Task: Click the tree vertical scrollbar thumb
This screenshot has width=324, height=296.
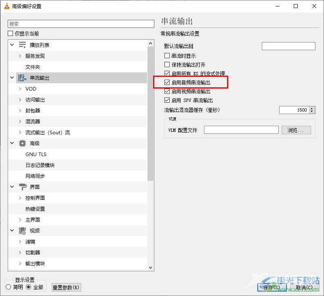Action: click(150, 114)
